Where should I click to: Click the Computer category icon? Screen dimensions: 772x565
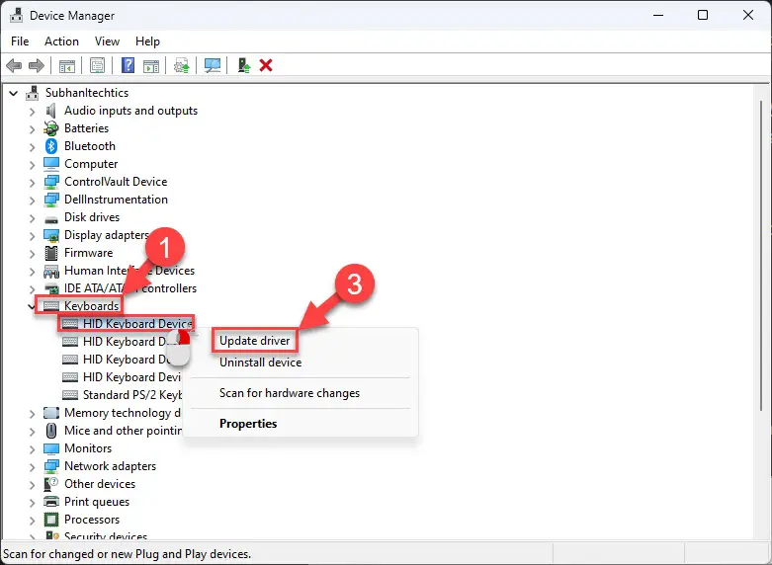coord(51,164)
